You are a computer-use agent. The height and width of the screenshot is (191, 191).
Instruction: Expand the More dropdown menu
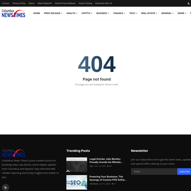(x=182, y=13)
